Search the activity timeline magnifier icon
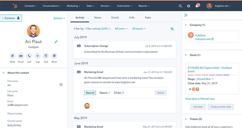242x128 pixels. click(x=172, y=29)
